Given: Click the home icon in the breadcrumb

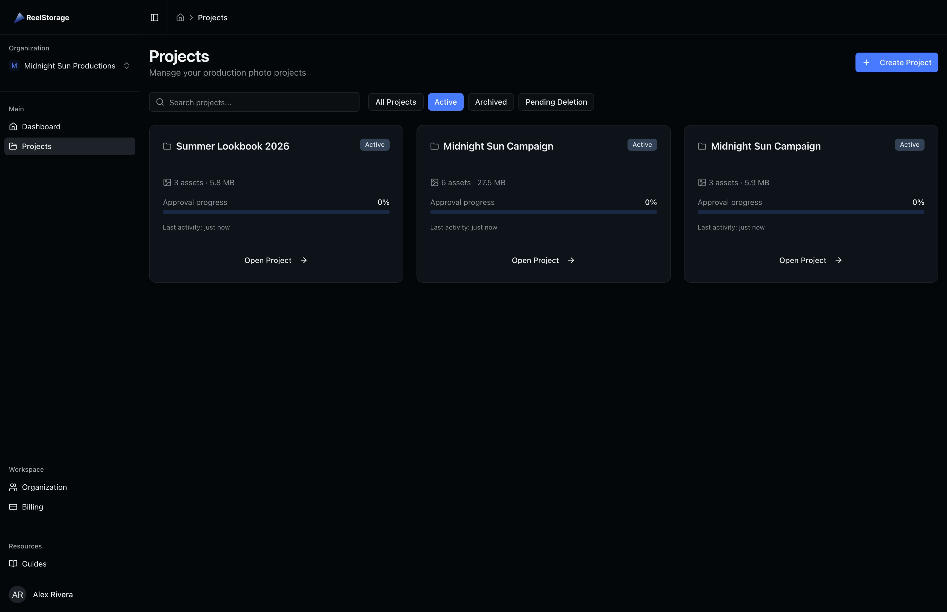Looking at the screenshot, I should pos(180,18).
